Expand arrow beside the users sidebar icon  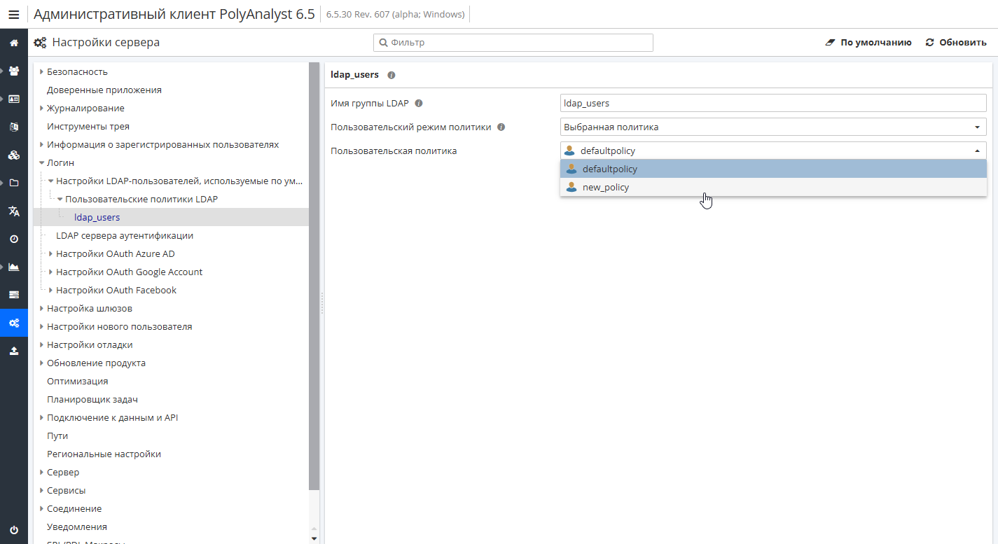click(x=3, y=71)
